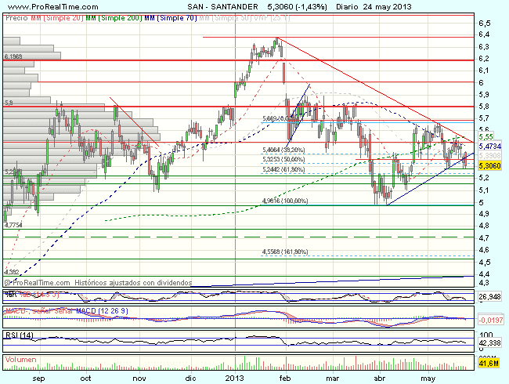
Task: Select the Volumen panel label
Action: tap(19, 356)
